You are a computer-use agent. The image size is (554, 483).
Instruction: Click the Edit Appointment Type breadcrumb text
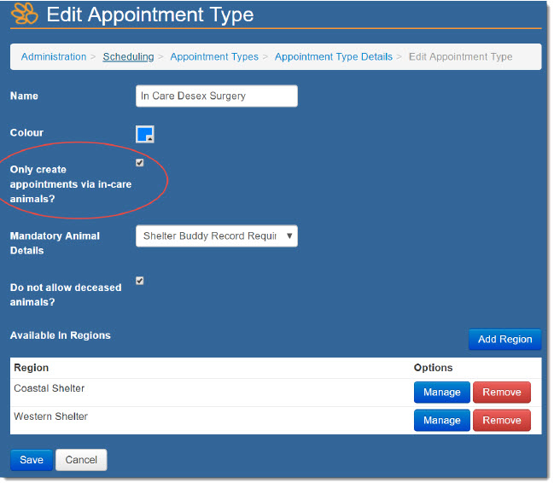tap(460, 57)
